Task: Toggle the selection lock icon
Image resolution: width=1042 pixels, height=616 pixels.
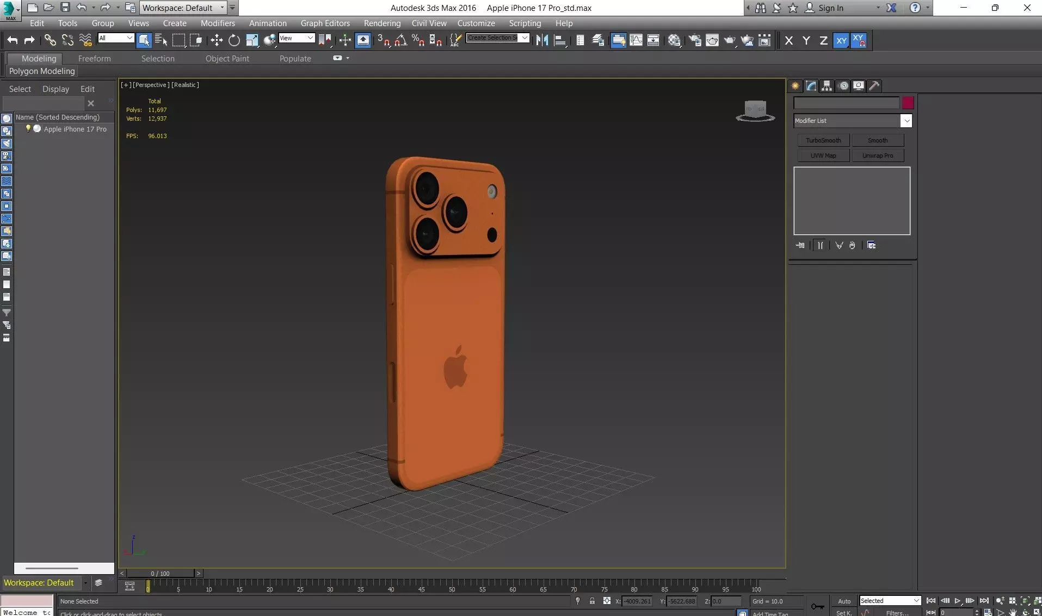Action: (x=592, y=601)
